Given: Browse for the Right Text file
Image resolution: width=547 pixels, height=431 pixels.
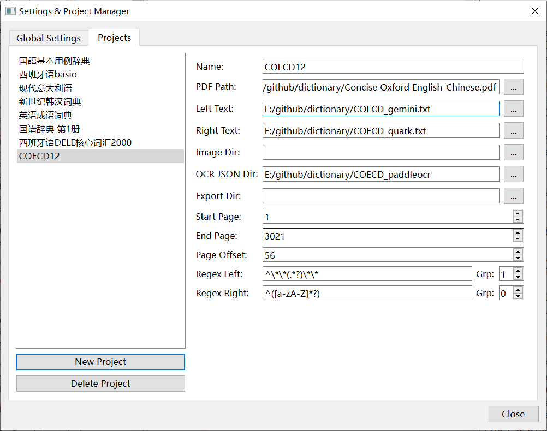Looking at the screenshot, I should 513,130.
